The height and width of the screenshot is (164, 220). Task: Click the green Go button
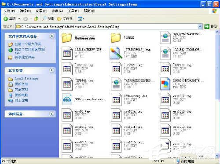click(x=211, y=26)
